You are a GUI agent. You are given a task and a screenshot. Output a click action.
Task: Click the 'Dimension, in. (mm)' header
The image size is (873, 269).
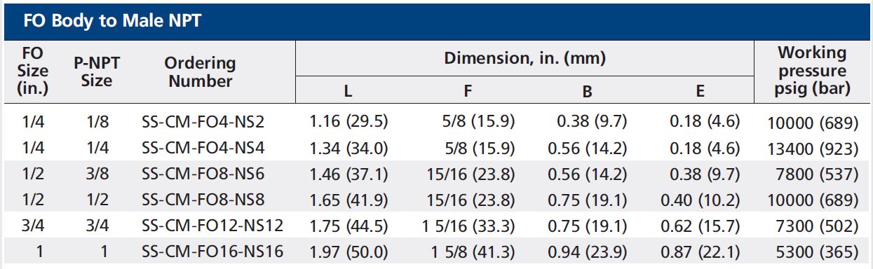[x=525, y=58]
